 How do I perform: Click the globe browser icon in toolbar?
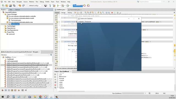[46, 5]
